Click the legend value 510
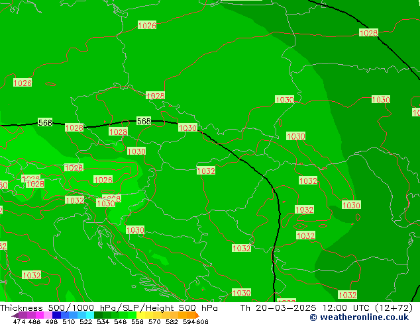This screenshot has width=420, height=324. click(69, 321)
